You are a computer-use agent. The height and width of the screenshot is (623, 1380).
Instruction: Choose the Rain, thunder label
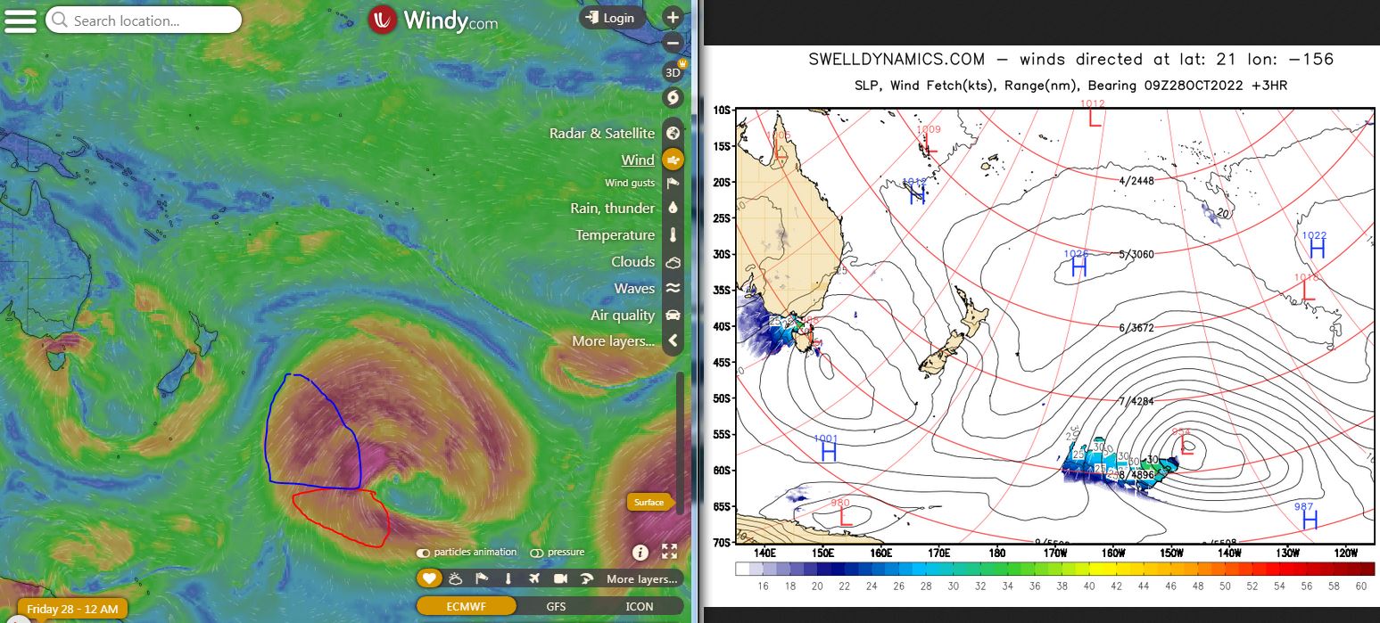[613, 208]
